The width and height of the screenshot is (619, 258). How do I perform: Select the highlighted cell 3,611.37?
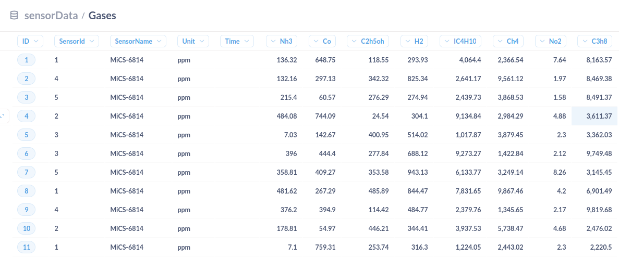[x=594, y=116]
